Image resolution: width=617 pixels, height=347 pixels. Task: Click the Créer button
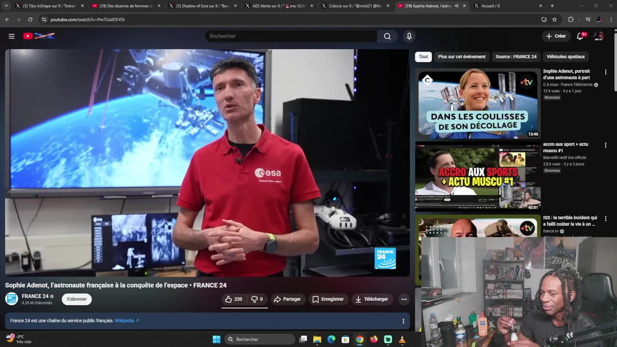556,36
